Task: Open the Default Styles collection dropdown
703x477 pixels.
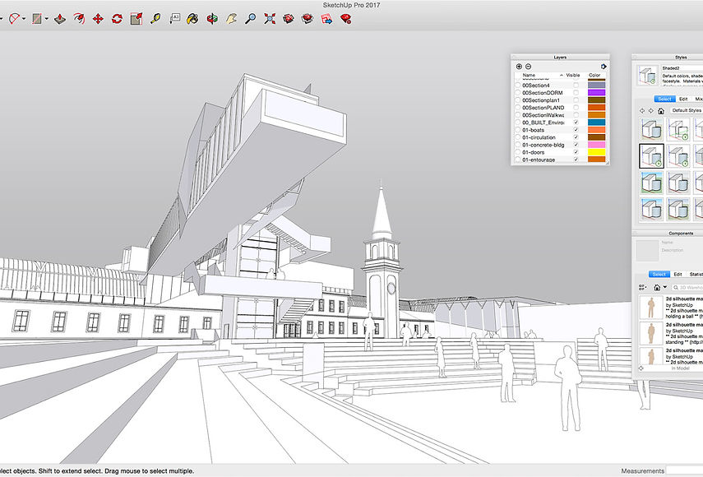Action: point(687,111)
